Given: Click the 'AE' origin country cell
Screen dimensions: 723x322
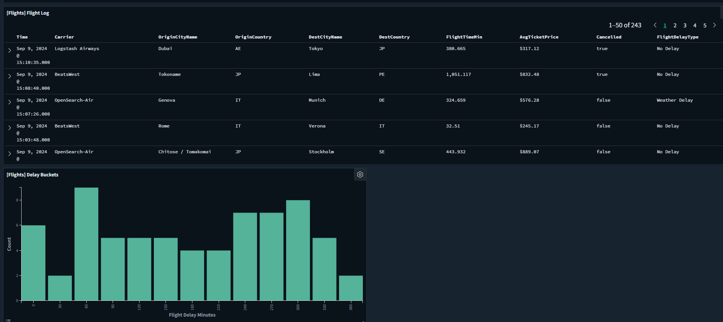Looking at the screenshot, I should [238, 49].
